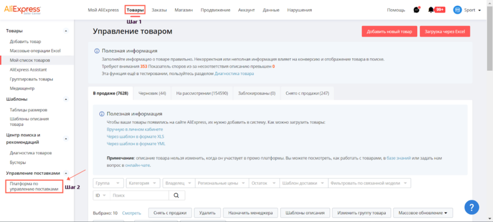Switch to the Черновик (44) tab
This screenshot has height=222, width=493.
coord(152,93)
